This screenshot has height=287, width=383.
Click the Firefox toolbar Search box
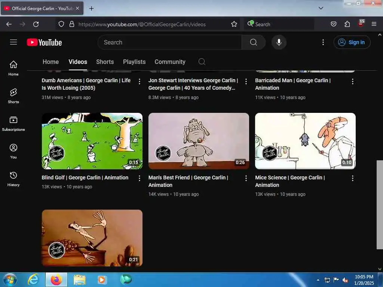pyautogui.click(x=279, y=24)
